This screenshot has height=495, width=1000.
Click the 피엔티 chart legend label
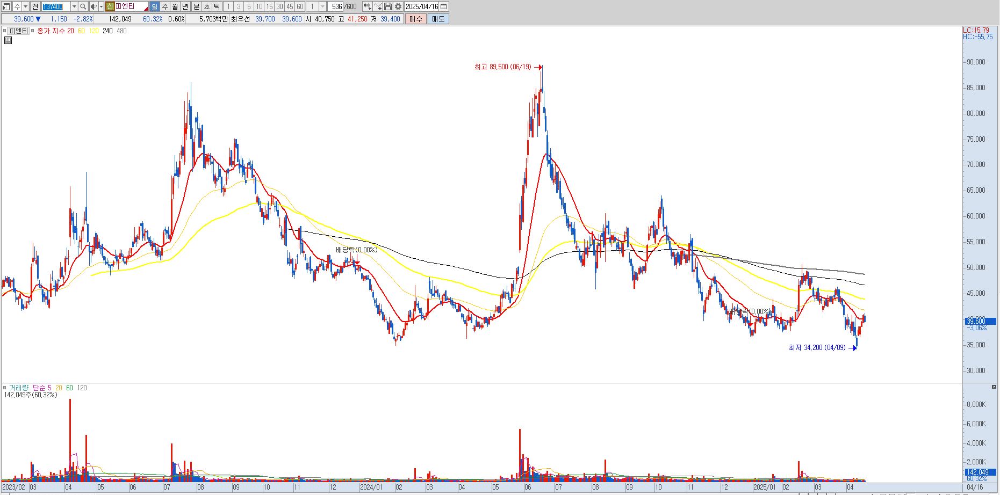pos(18,31)
